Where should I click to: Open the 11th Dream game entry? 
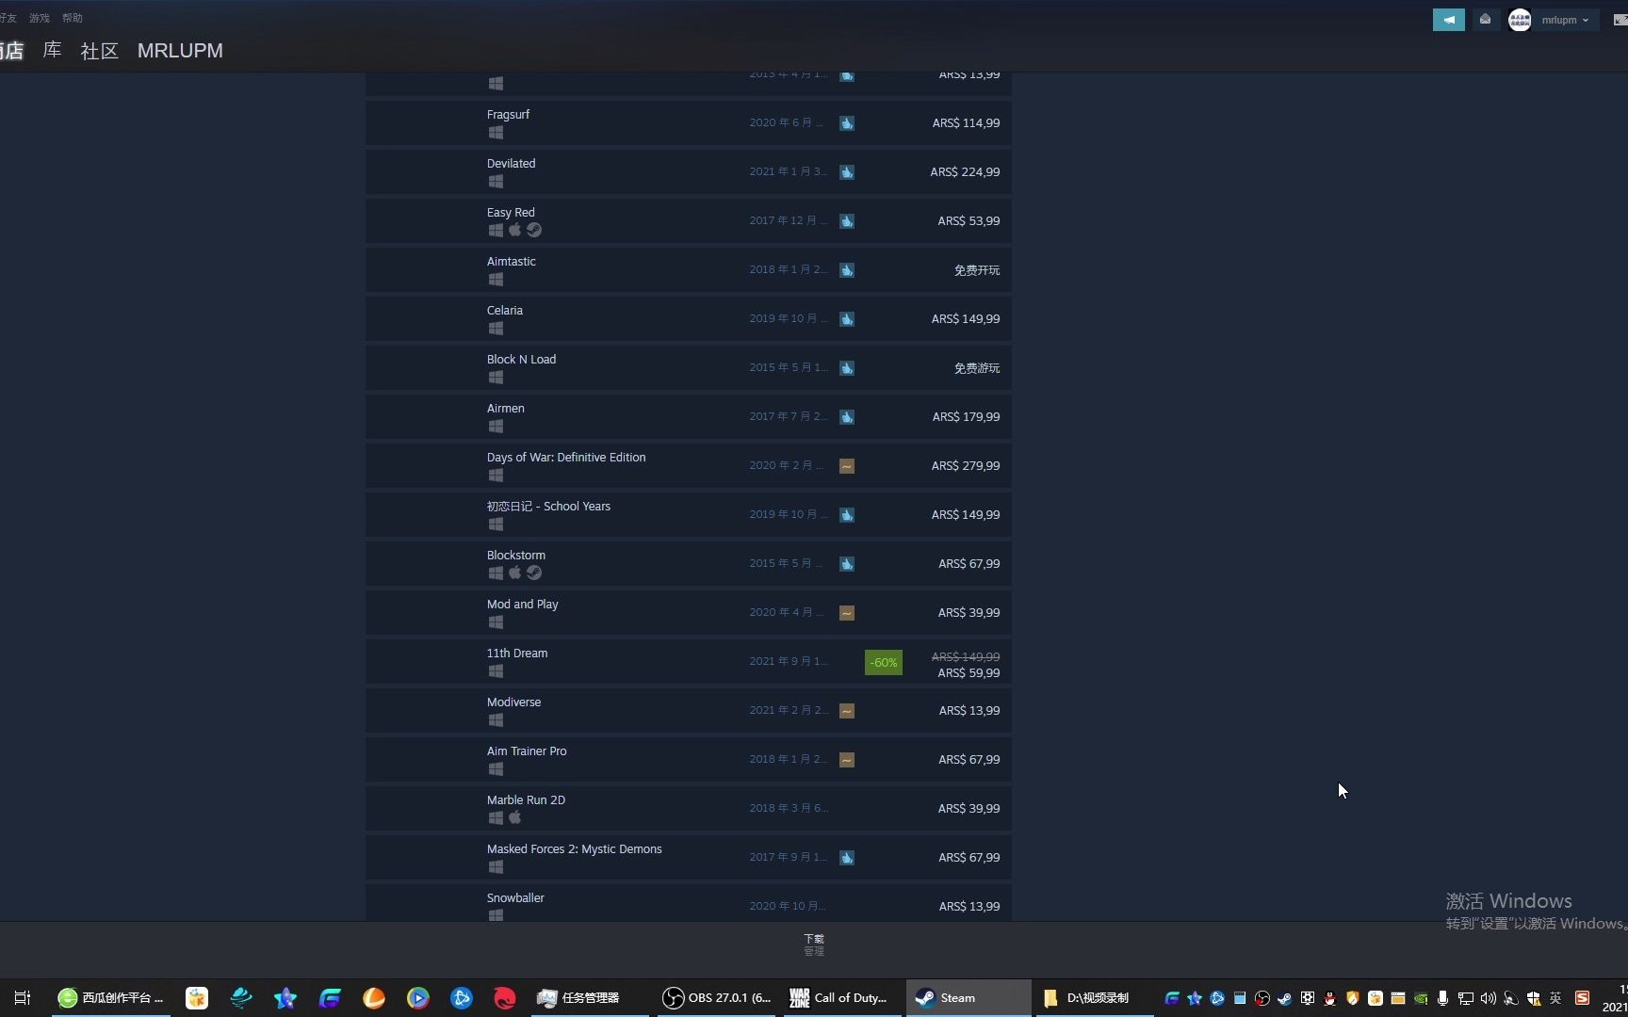[x=689, y=662]
